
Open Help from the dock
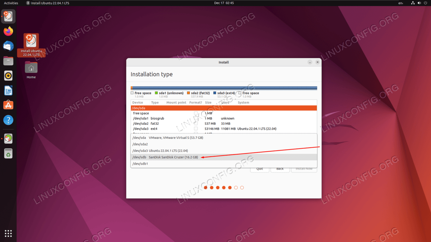[x=8, y=120]
